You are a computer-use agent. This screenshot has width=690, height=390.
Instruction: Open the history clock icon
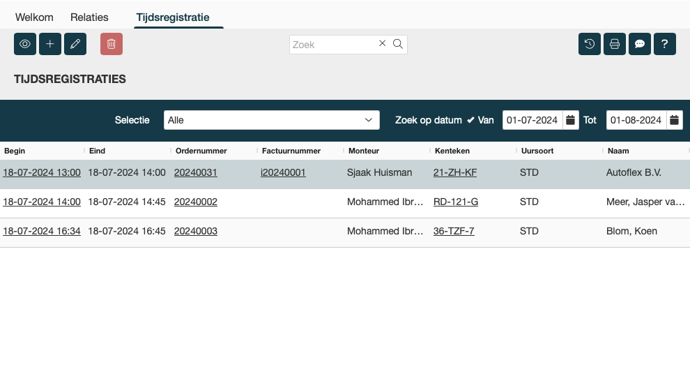tap(590, 44)
